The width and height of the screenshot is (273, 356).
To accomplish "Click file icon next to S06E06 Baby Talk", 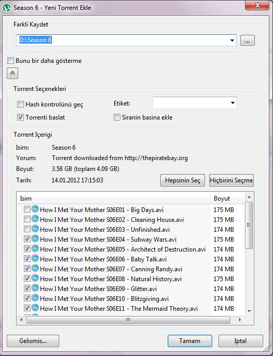I will coord(35,258).
